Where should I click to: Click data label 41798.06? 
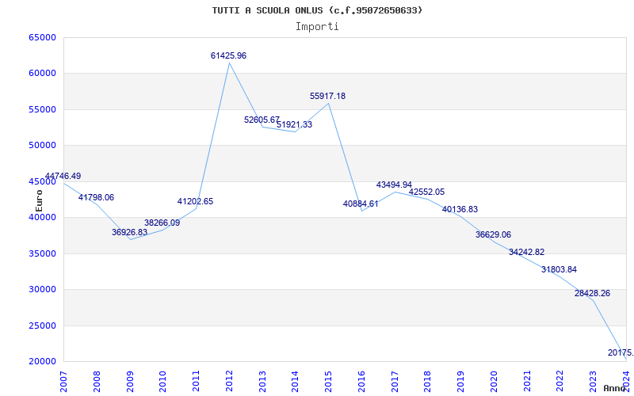(96, 197)
